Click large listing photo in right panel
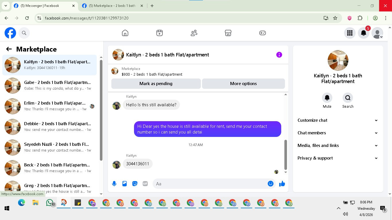The image size is (392, 220). coord(338,60)
